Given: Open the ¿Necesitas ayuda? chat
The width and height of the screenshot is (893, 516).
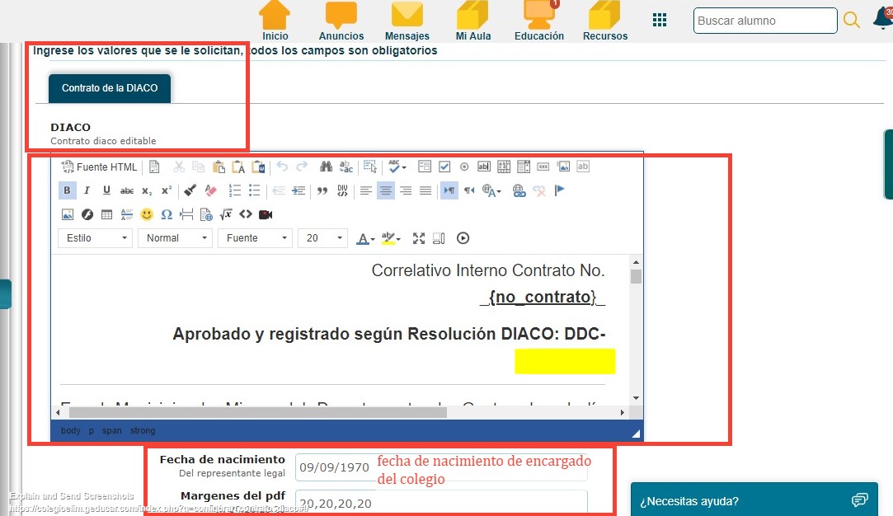Looking at the screenshot, I should (x=754, y=500).
